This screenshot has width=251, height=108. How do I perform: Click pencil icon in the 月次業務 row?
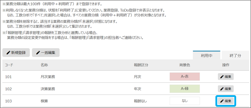(222, 77)
